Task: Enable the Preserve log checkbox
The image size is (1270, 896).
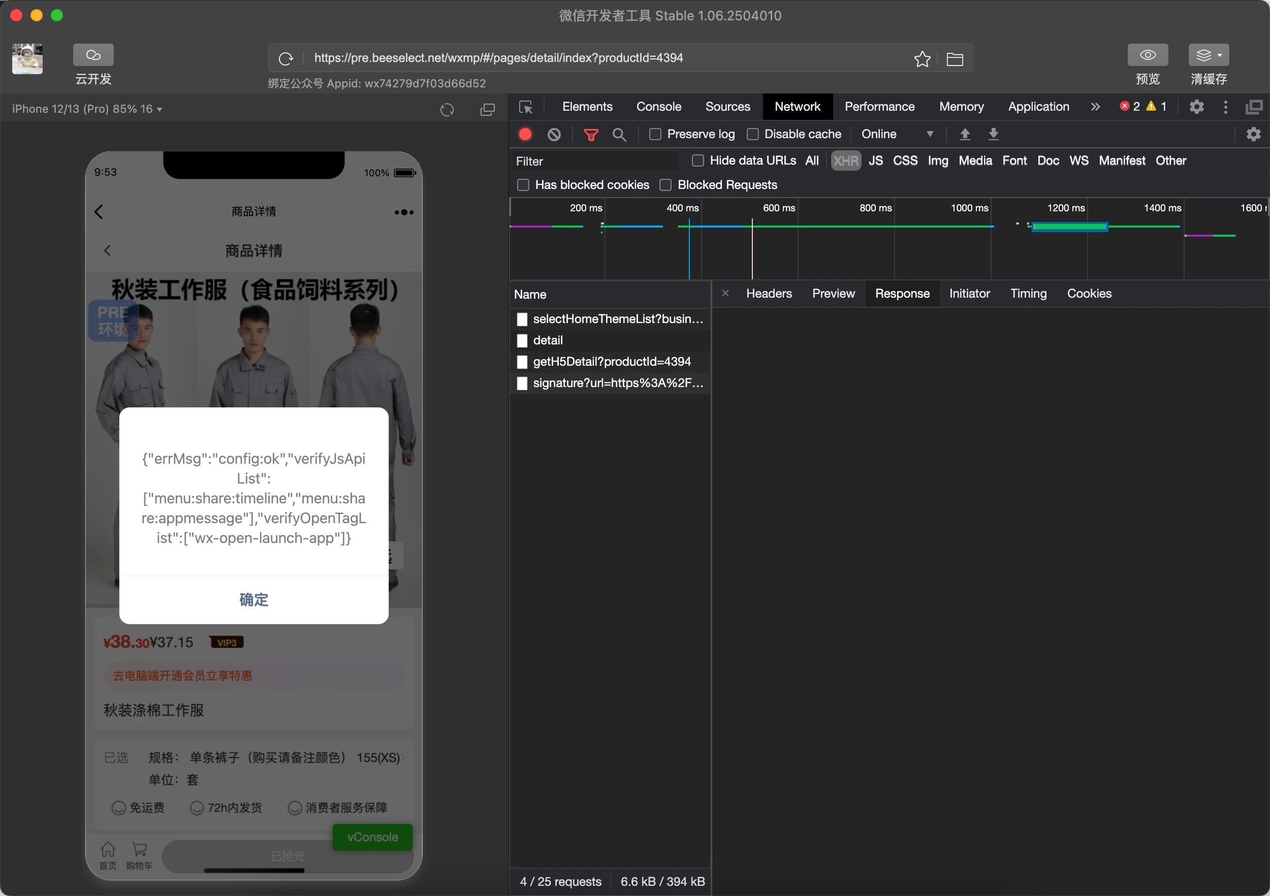Action: pos(655,135)
